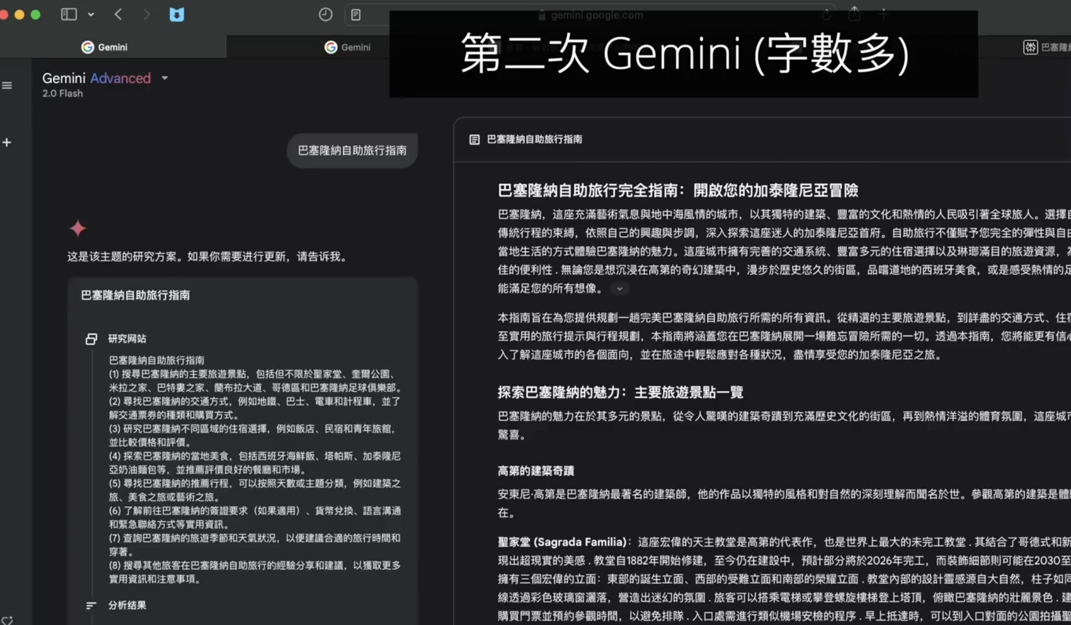Click the Gemini sparkle star icon
Screen dimensions: 1071x625
[x=78, y=229]
